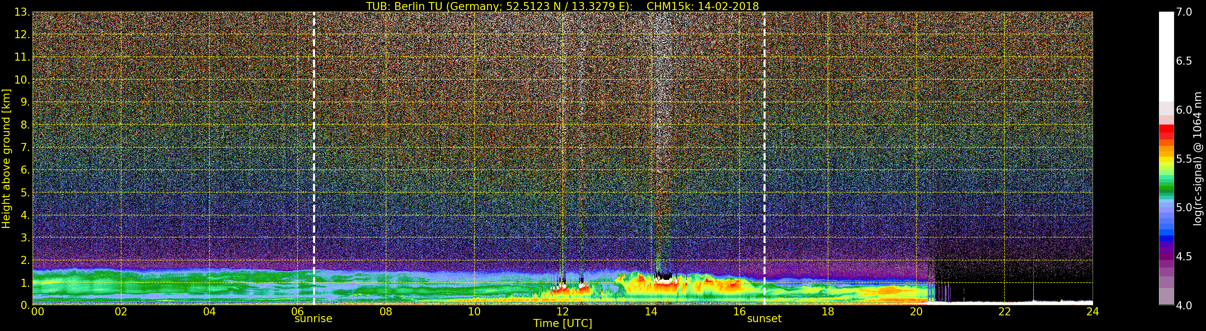The width and height of the screenshot is (1206, 331).
Task: Click the red band on the colorbar
Action: click(1166, 130)
